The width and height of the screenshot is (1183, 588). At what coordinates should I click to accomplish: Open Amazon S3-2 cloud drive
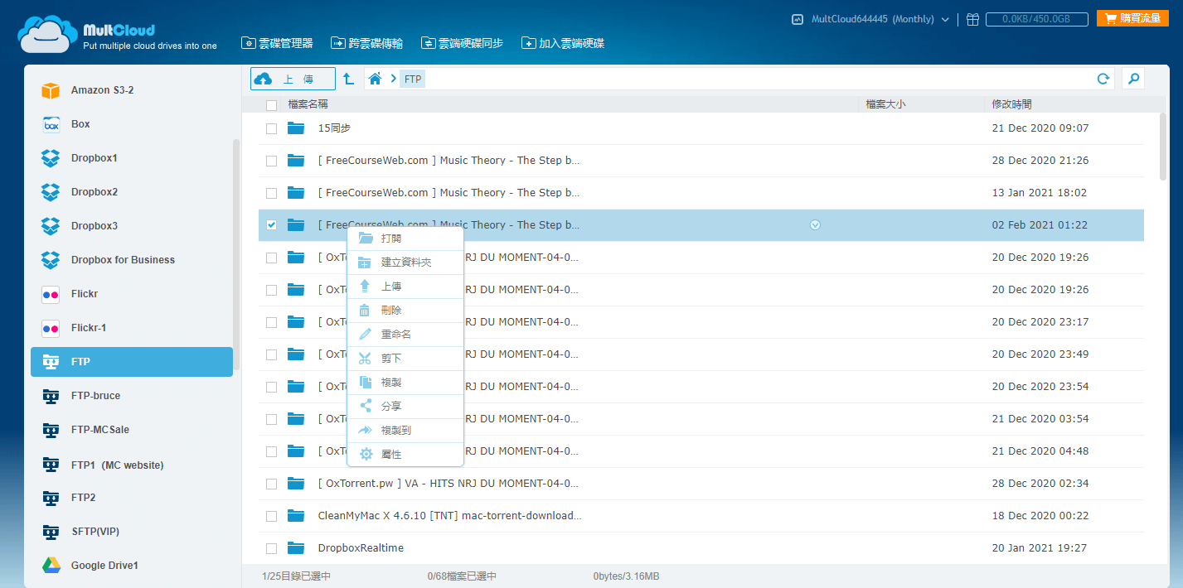(102, 90)
